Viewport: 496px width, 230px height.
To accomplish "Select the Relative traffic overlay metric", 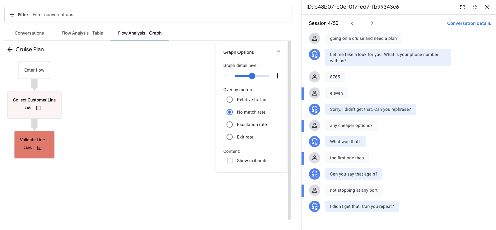I will coord(230,100).
